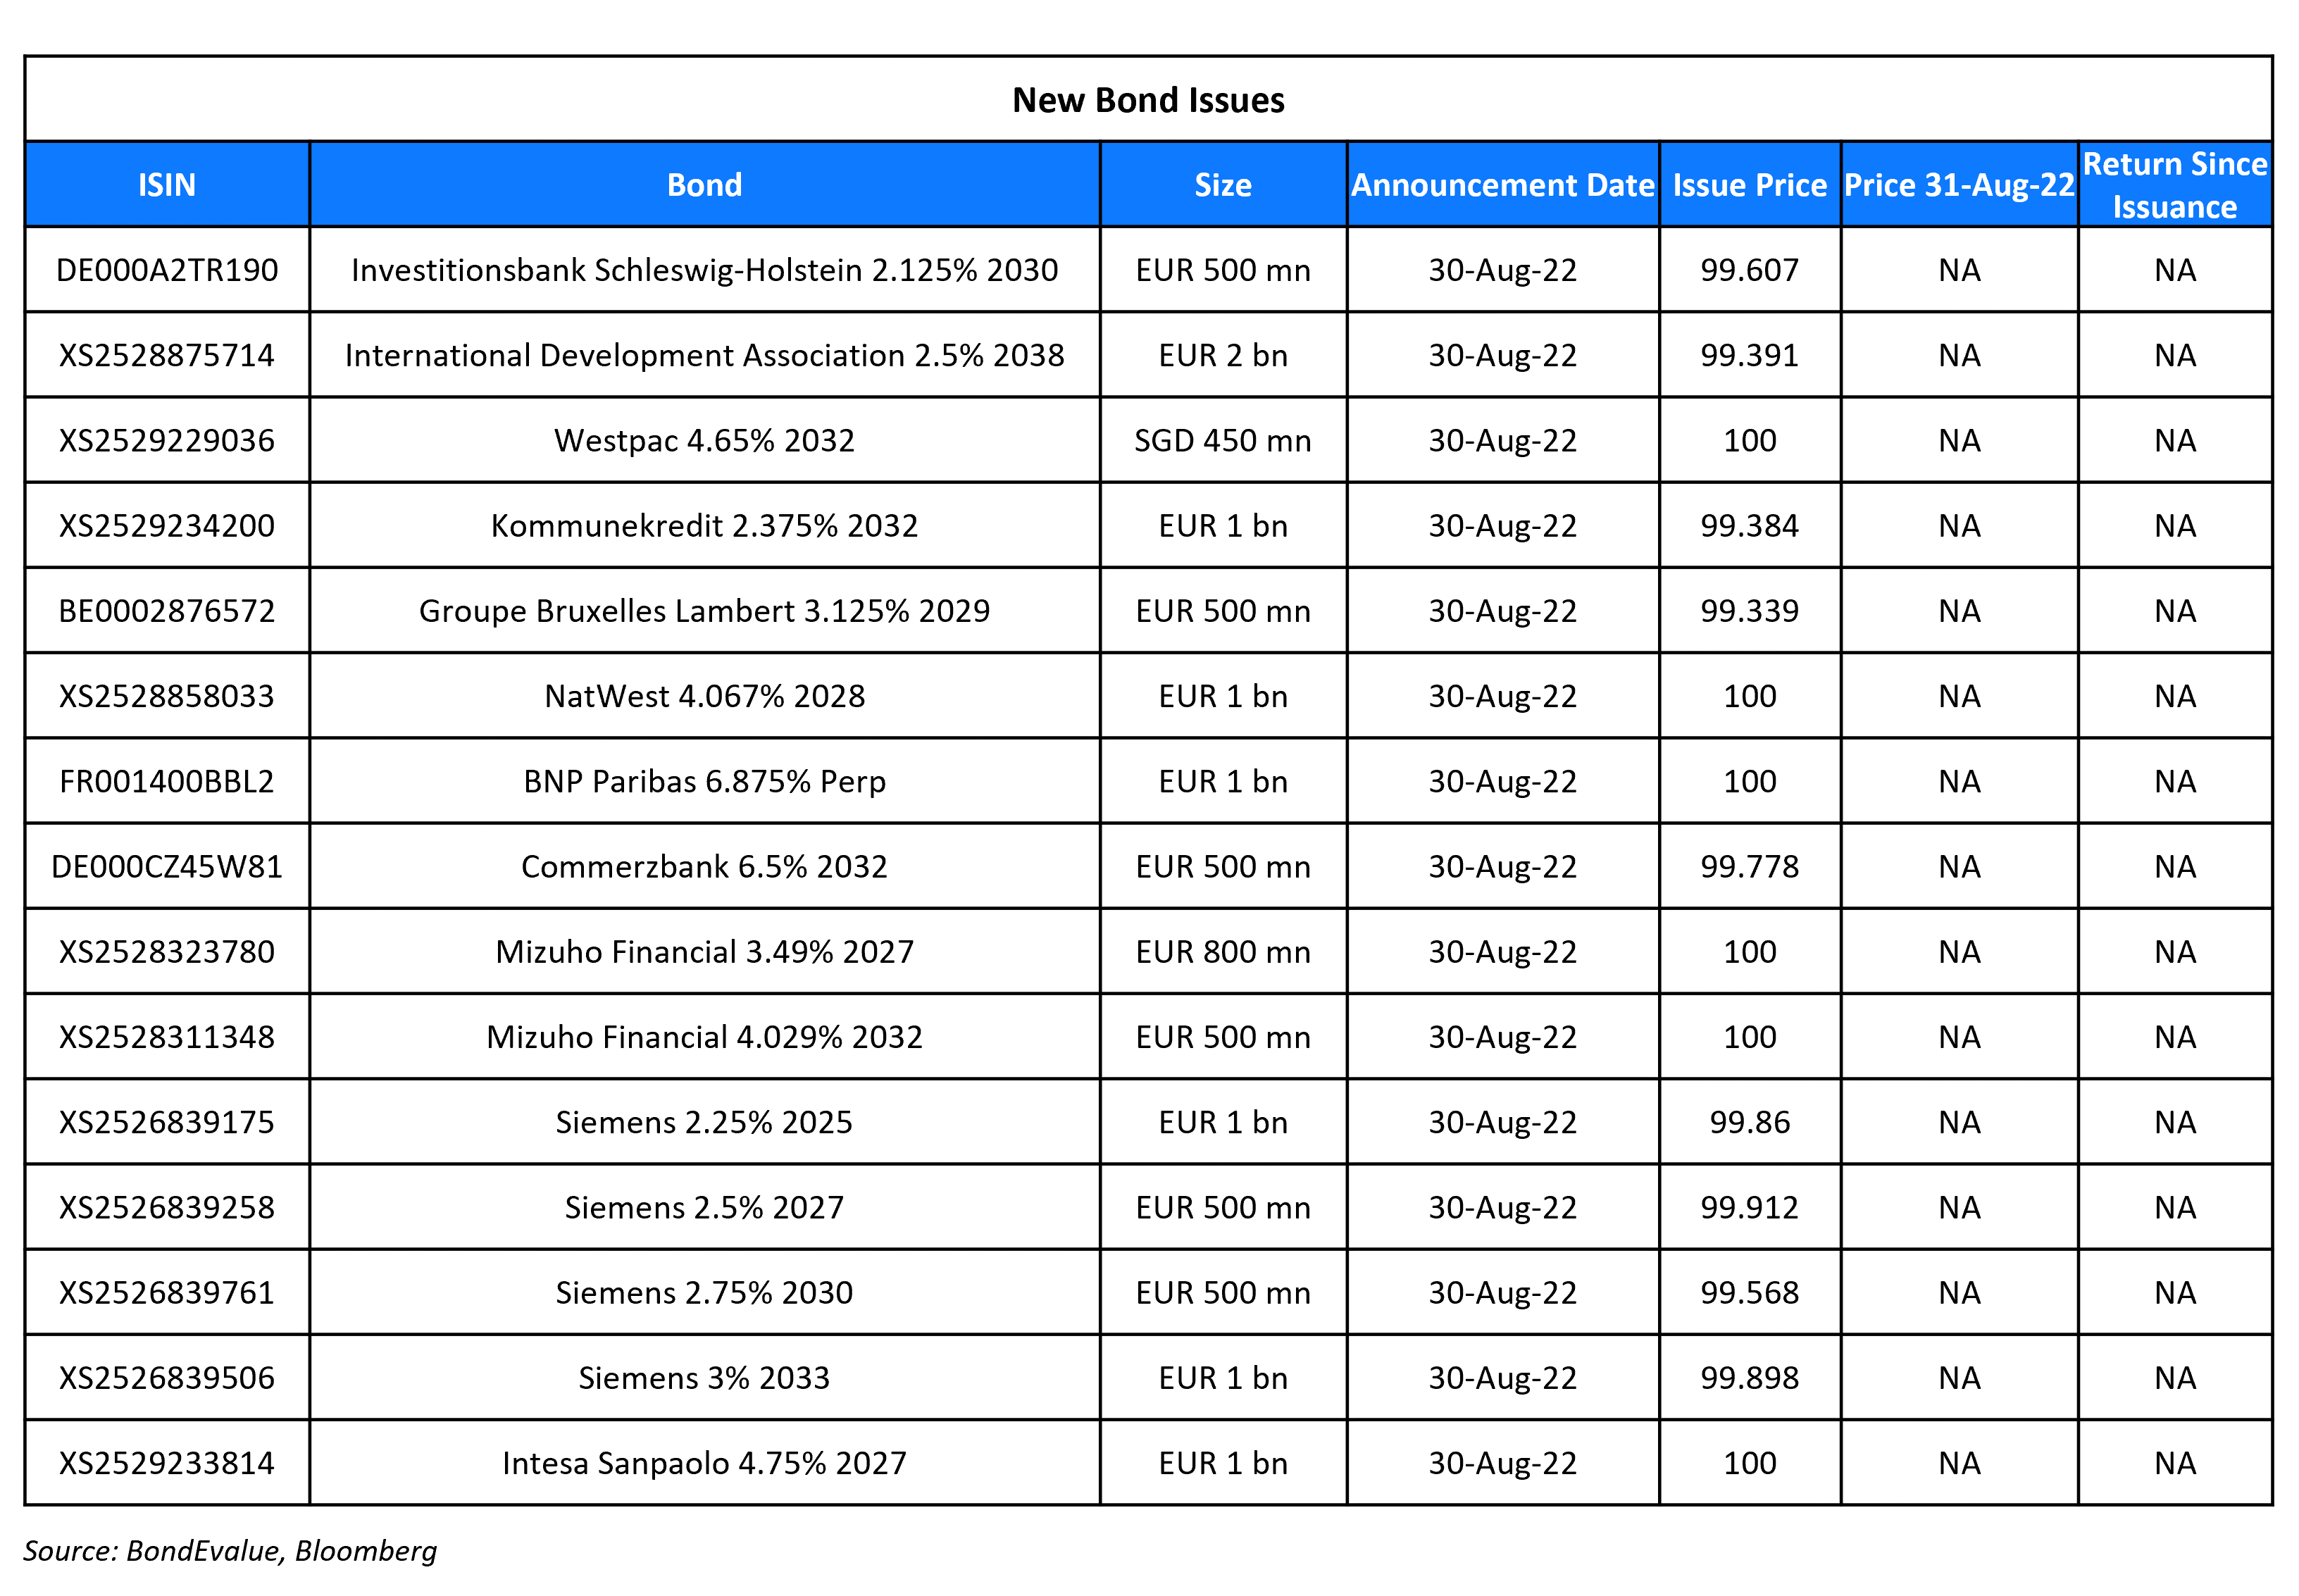Click issue price 99.568
Viewport: 2299px width, 1596px height.
pyautogui.click(x=1749, y=1293)
